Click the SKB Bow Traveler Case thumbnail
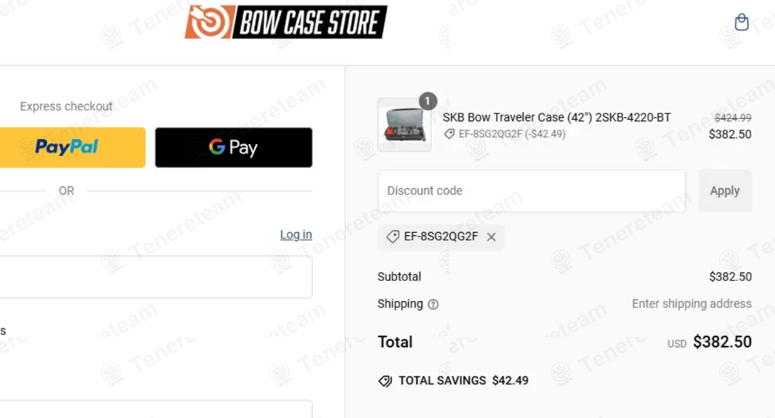This screenshot has height=418, width=775. point(404,125)
